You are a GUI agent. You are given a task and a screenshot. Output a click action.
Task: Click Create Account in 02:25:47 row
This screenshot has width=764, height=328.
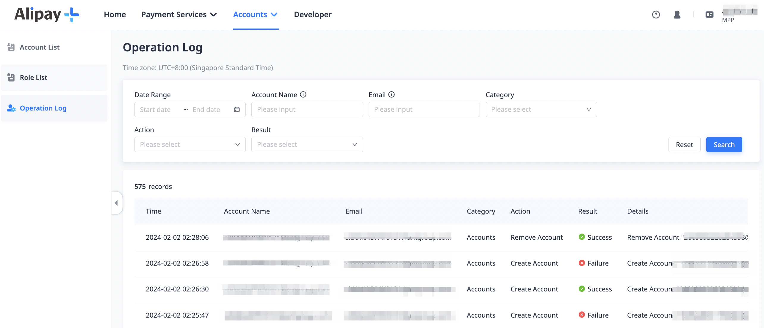pyautogui.click(x=534, y=315)
